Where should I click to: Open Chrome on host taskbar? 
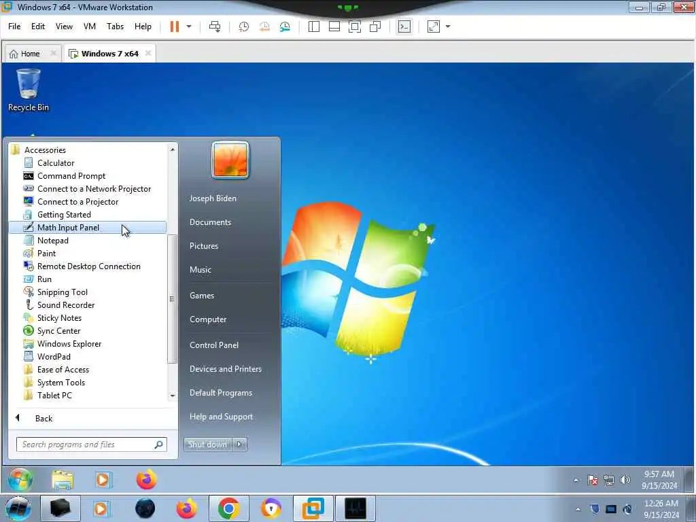(229, 508)
